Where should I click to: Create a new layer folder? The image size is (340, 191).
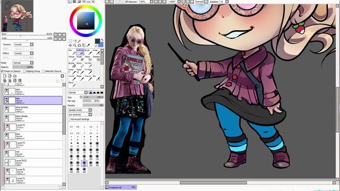pos(15,76)
